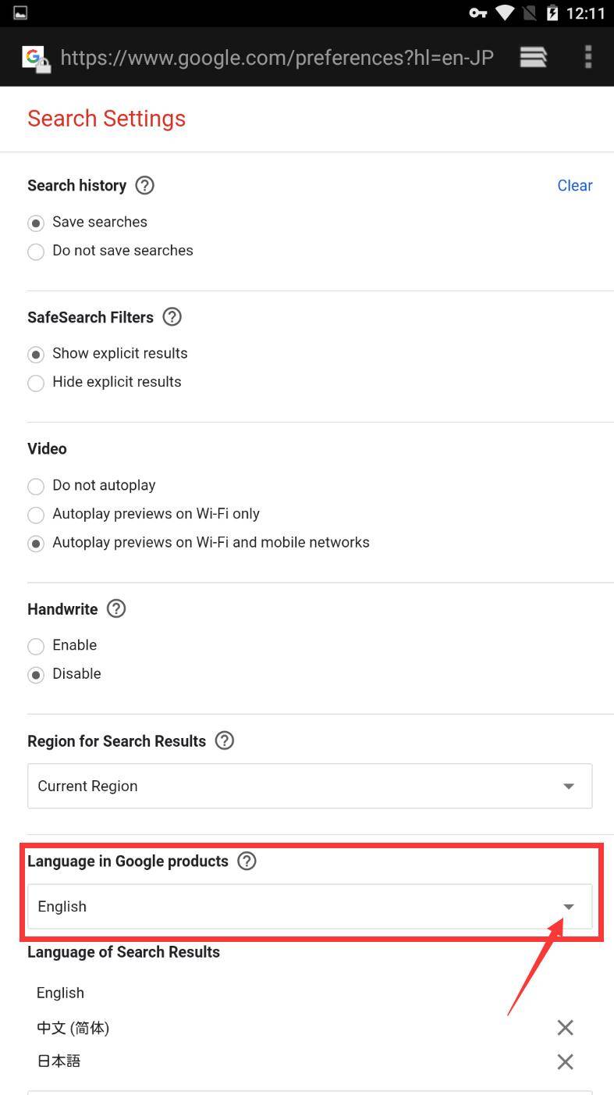Open help icon for Language in Google products

(x=247, y=861)
